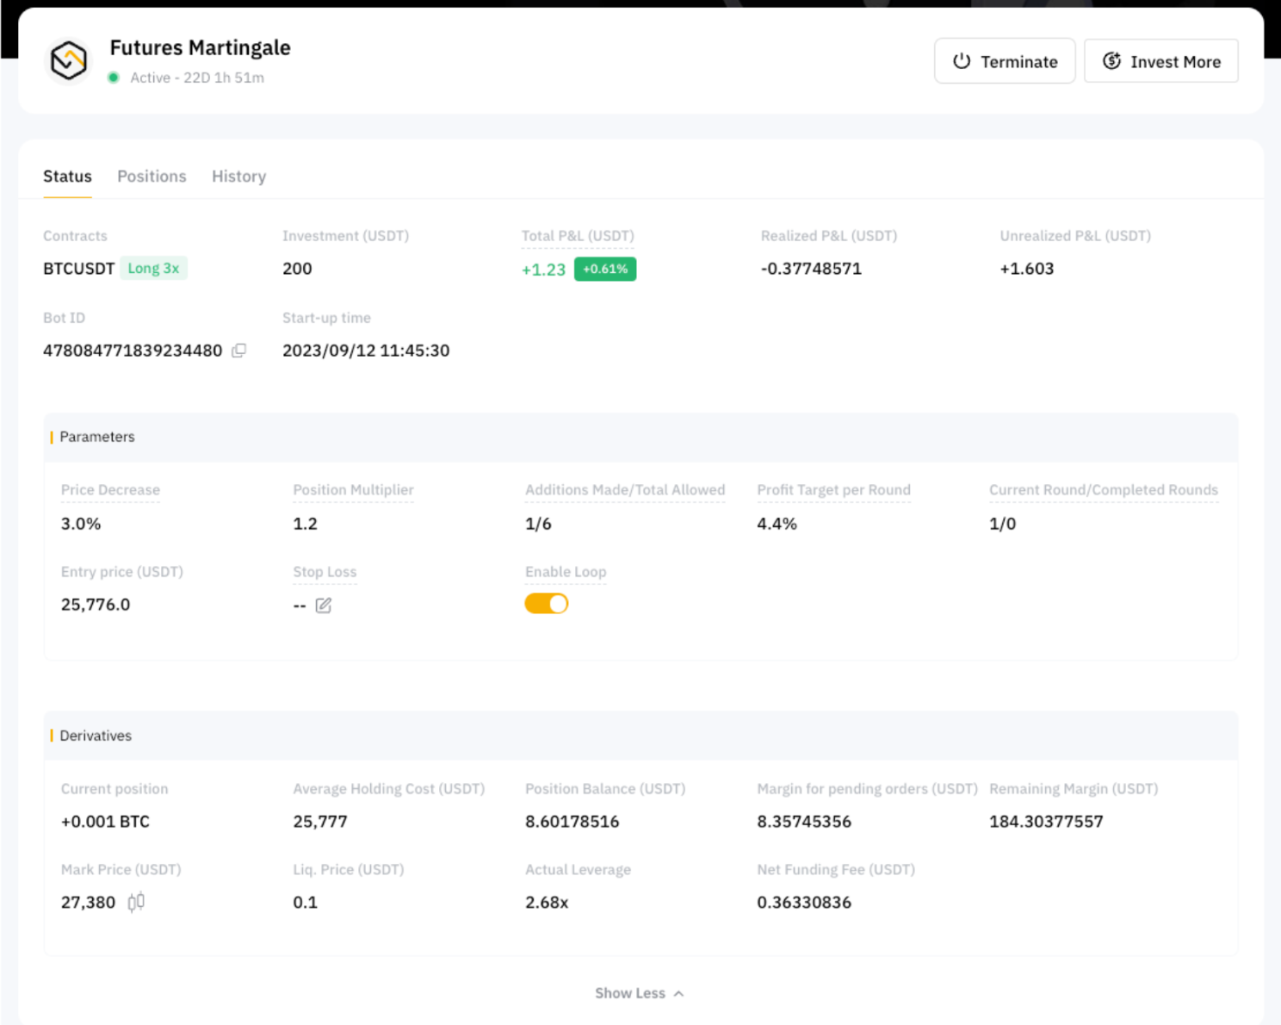Viewport: 1281px width, 1025px height.
Task: Click the Price Decrease label
Action: tap(110, 490)
